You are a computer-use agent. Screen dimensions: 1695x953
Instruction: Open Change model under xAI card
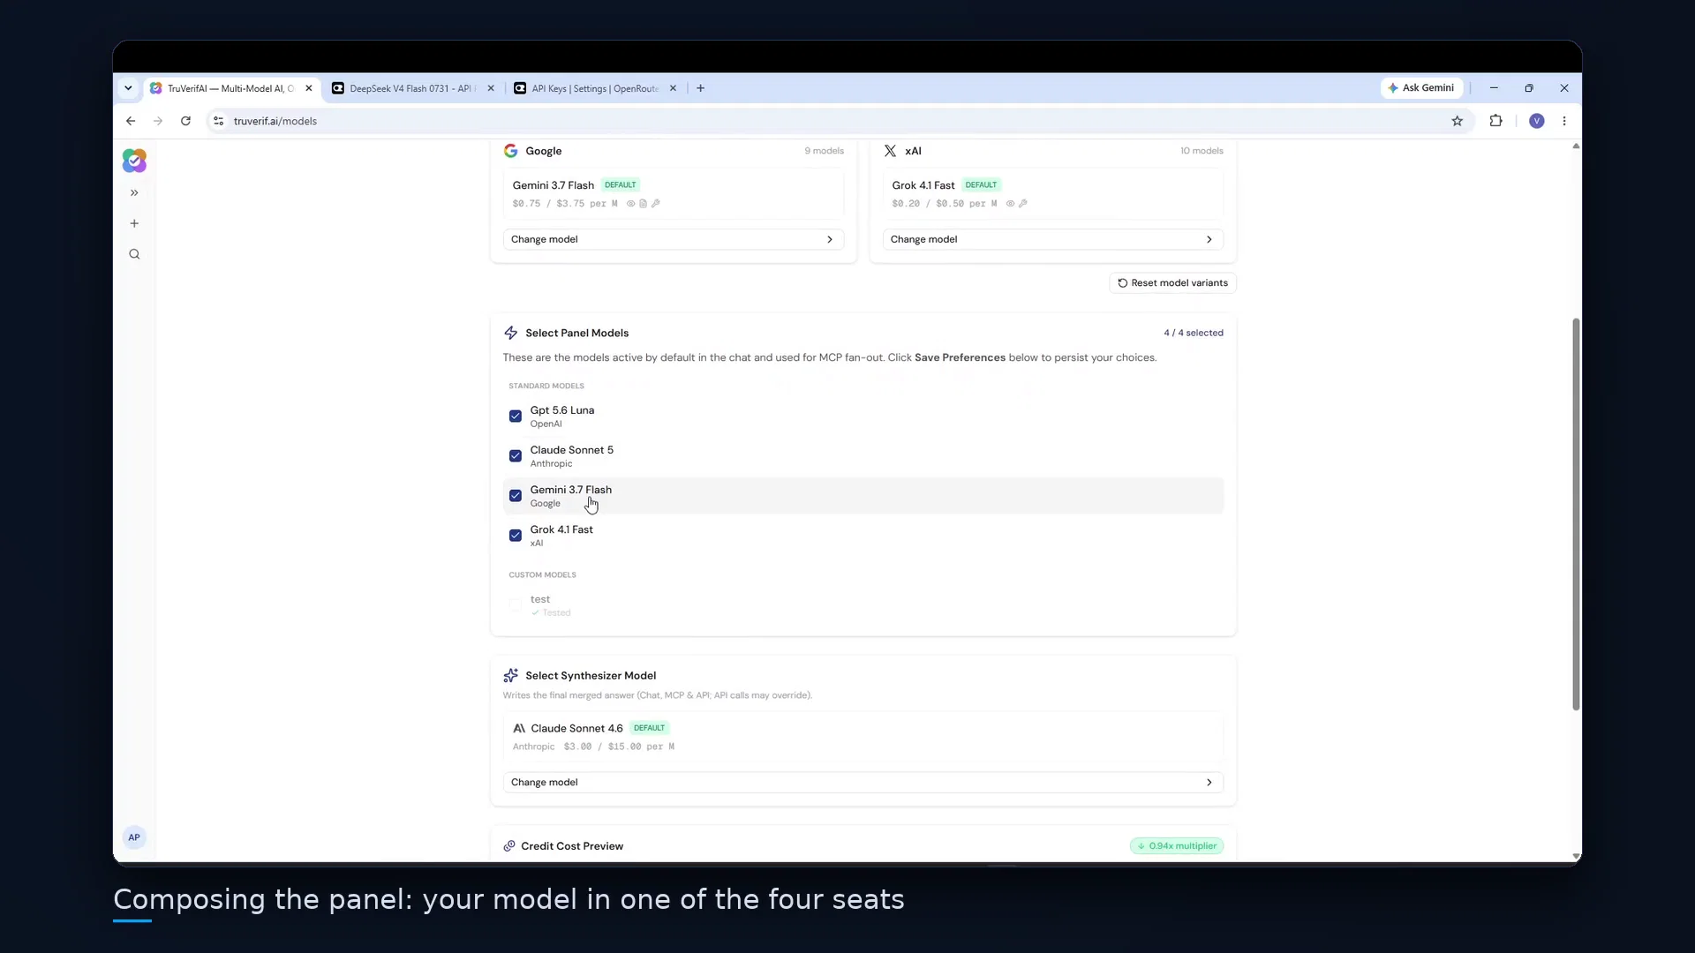point(1052,239)
